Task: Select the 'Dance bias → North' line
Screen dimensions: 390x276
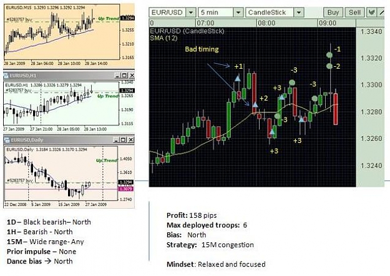Action: click(40, 261)
